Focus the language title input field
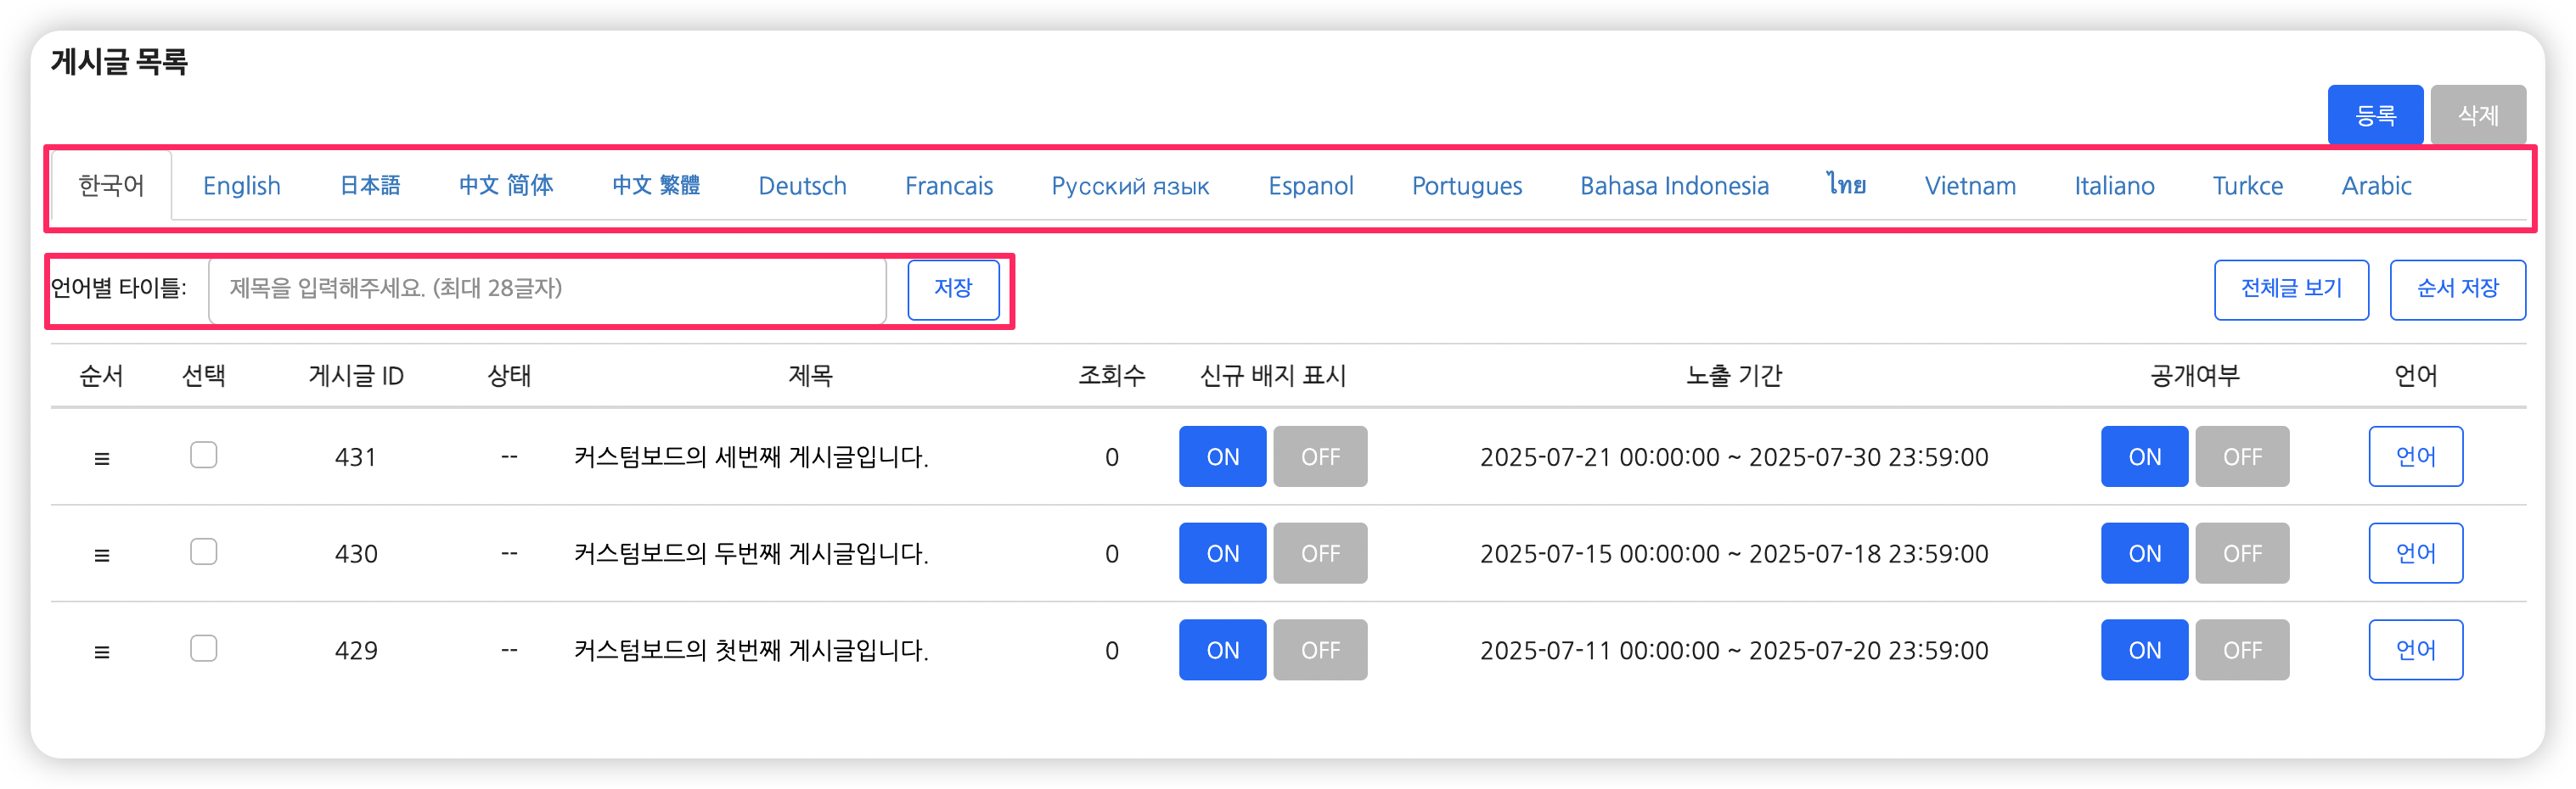 coord(547,289)
